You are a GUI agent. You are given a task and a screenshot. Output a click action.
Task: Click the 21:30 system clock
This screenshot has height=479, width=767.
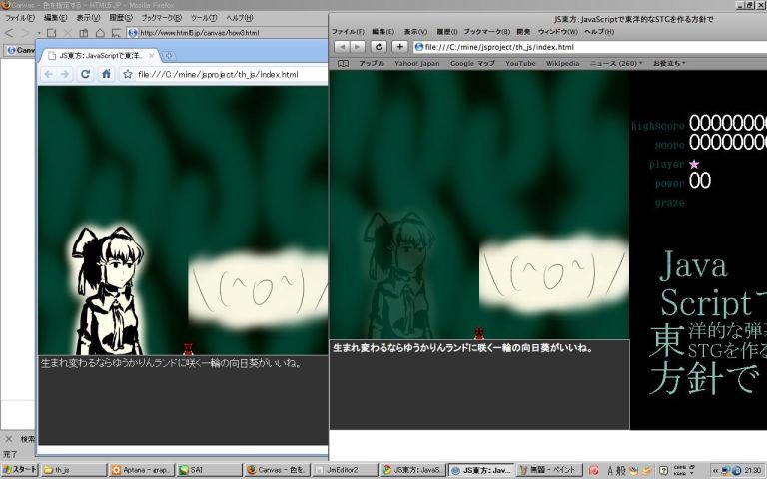pyautogui.click(x=754, y=470)
